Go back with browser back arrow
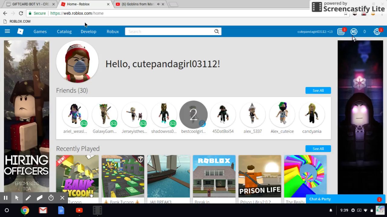Screen dimensions: 387x217 5,13
